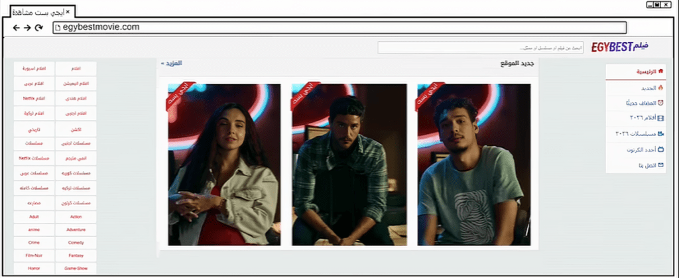Click the home icon beside الرئيسية
Screen dimensions: 679x278
(x=660, y=72)
